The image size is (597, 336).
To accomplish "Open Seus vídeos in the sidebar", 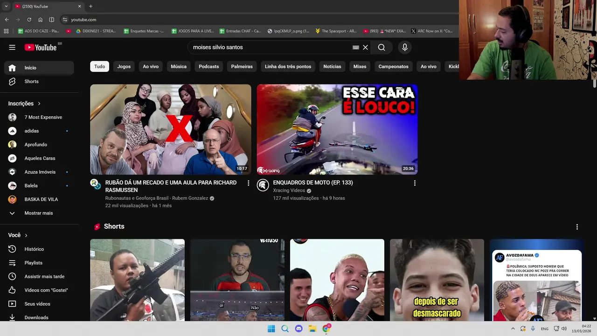I will tap(39, 304).
